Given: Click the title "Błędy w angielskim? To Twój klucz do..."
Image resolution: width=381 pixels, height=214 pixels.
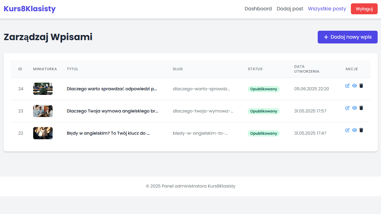Looking at the screenshot, I should [x=108, y=133].
